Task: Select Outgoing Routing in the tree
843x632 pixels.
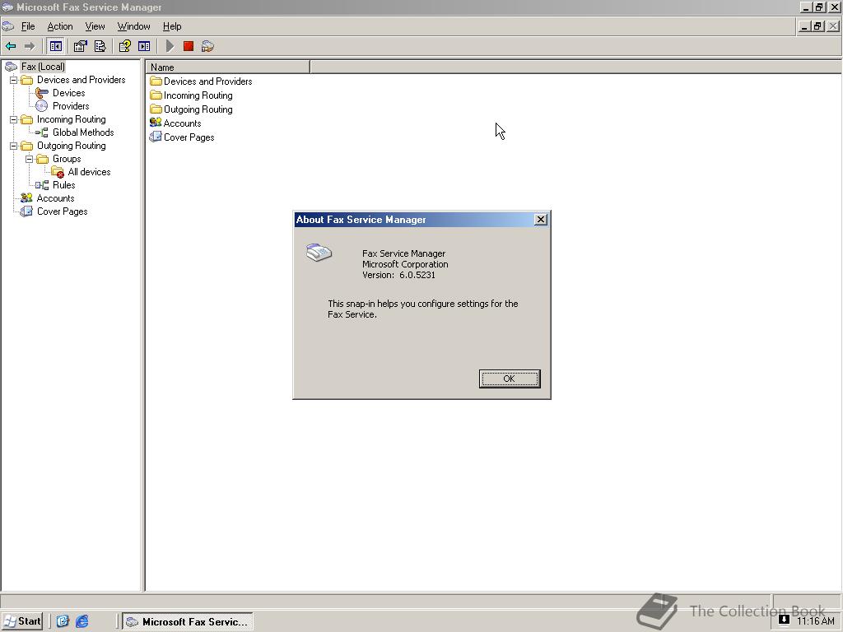Action: click(71, 146)
